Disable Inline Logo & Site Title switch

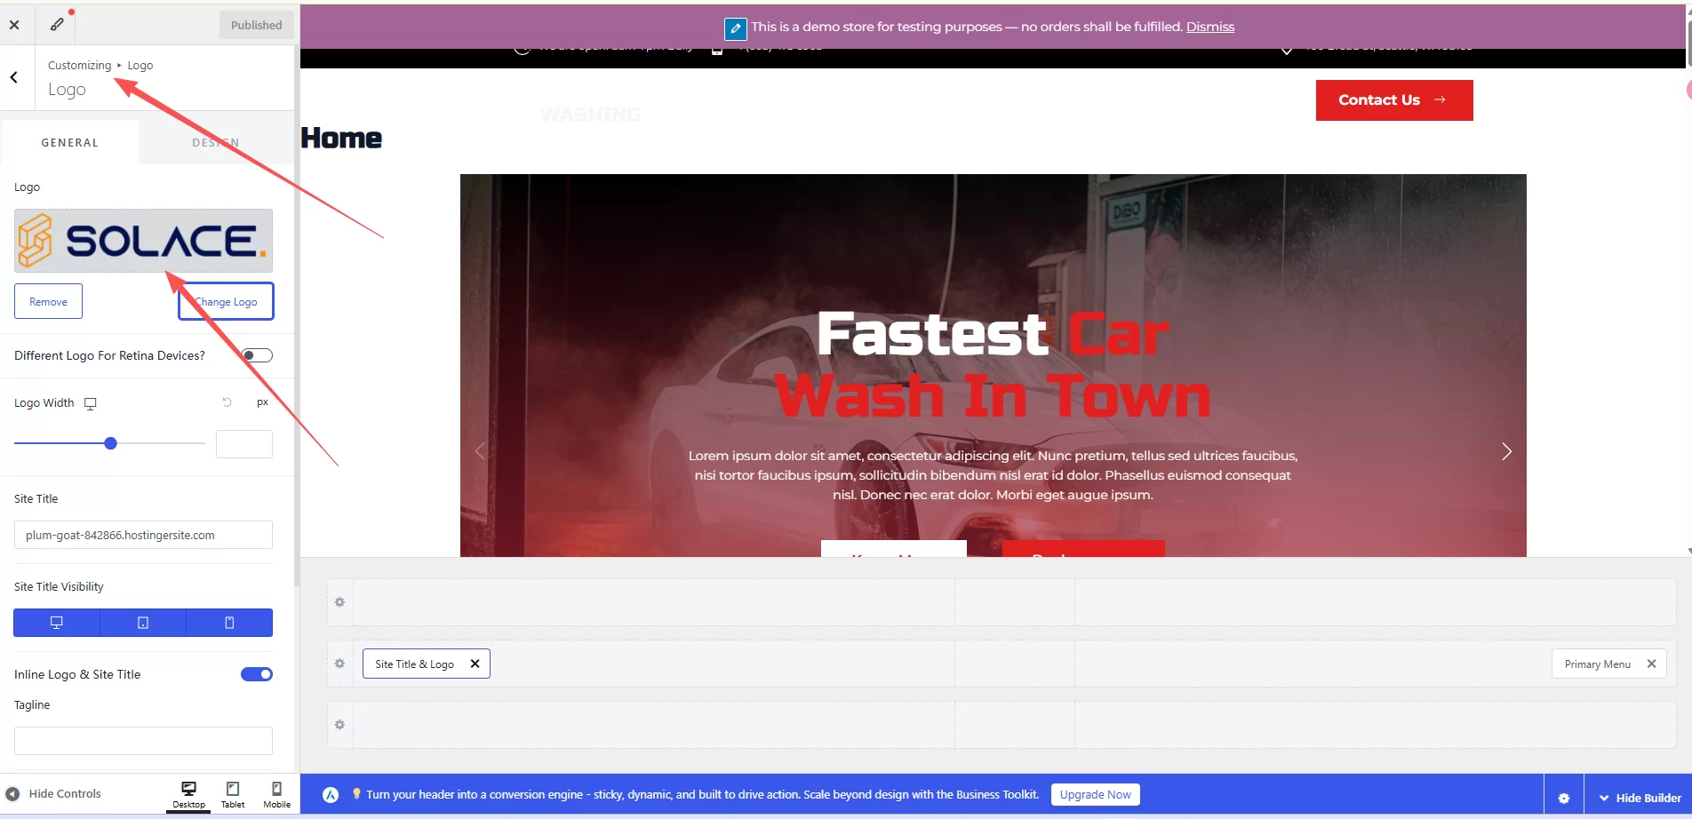tap(257, 674)
